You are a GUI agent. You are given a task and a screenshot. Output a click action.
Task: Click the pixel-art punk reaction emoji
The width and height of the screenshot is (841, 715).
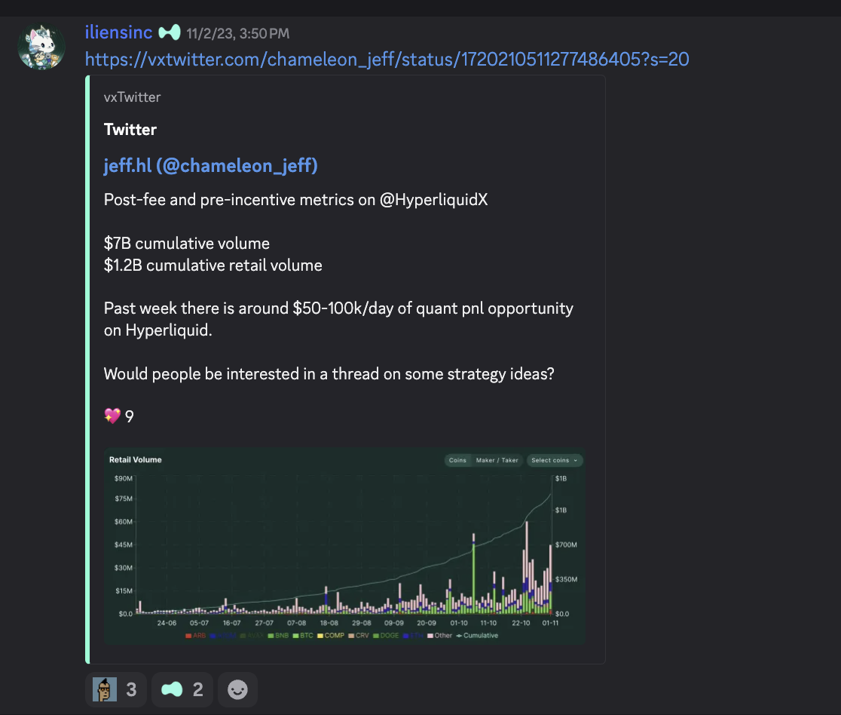point(105,690)
